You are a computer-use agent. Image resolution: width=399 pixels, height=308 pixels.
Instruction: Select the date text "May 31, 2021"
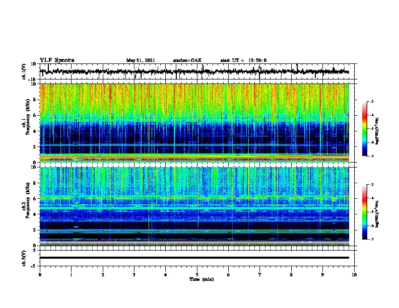(141, 60)
